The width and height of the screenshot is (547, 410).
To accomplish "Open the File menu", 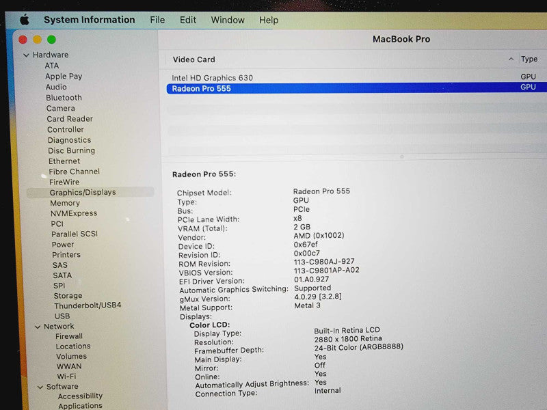I will pyautogui.click(x=157, y=20).
